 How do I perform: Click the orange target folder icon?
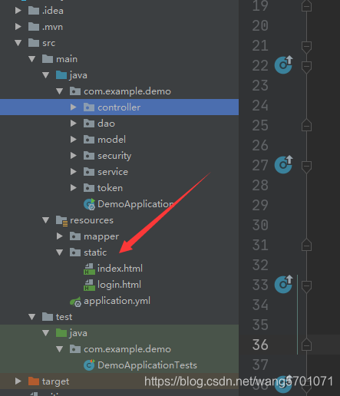(x=34, y=381)
